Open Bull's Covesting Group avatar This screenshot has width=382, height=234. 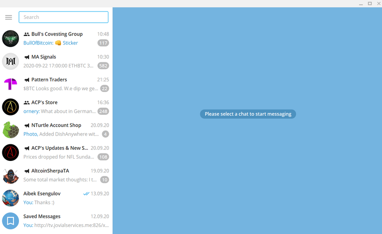[11, 38]
